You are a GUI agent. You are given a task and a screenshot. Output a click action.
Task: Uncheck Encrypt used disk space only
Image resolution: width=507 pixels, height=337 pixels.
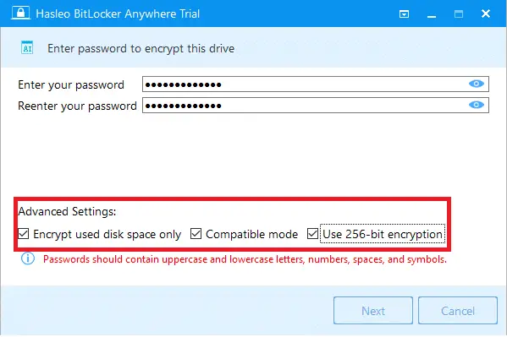pos(24,234)
